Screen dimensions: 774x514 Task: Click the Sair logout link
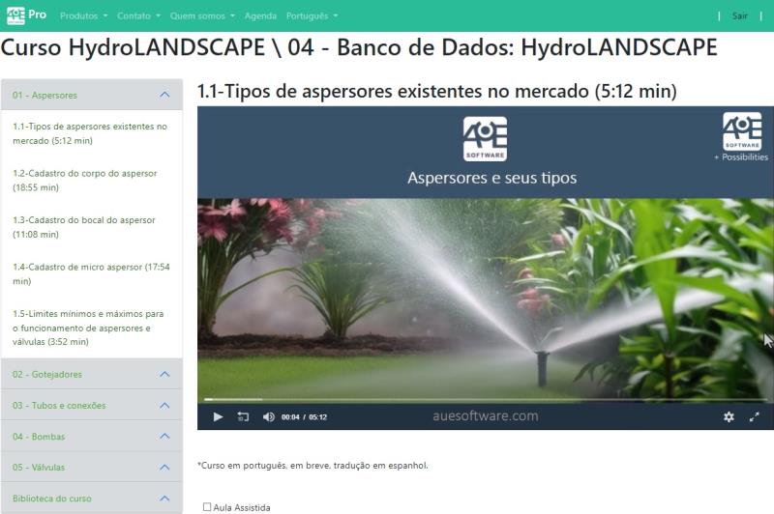coord(739,15)
